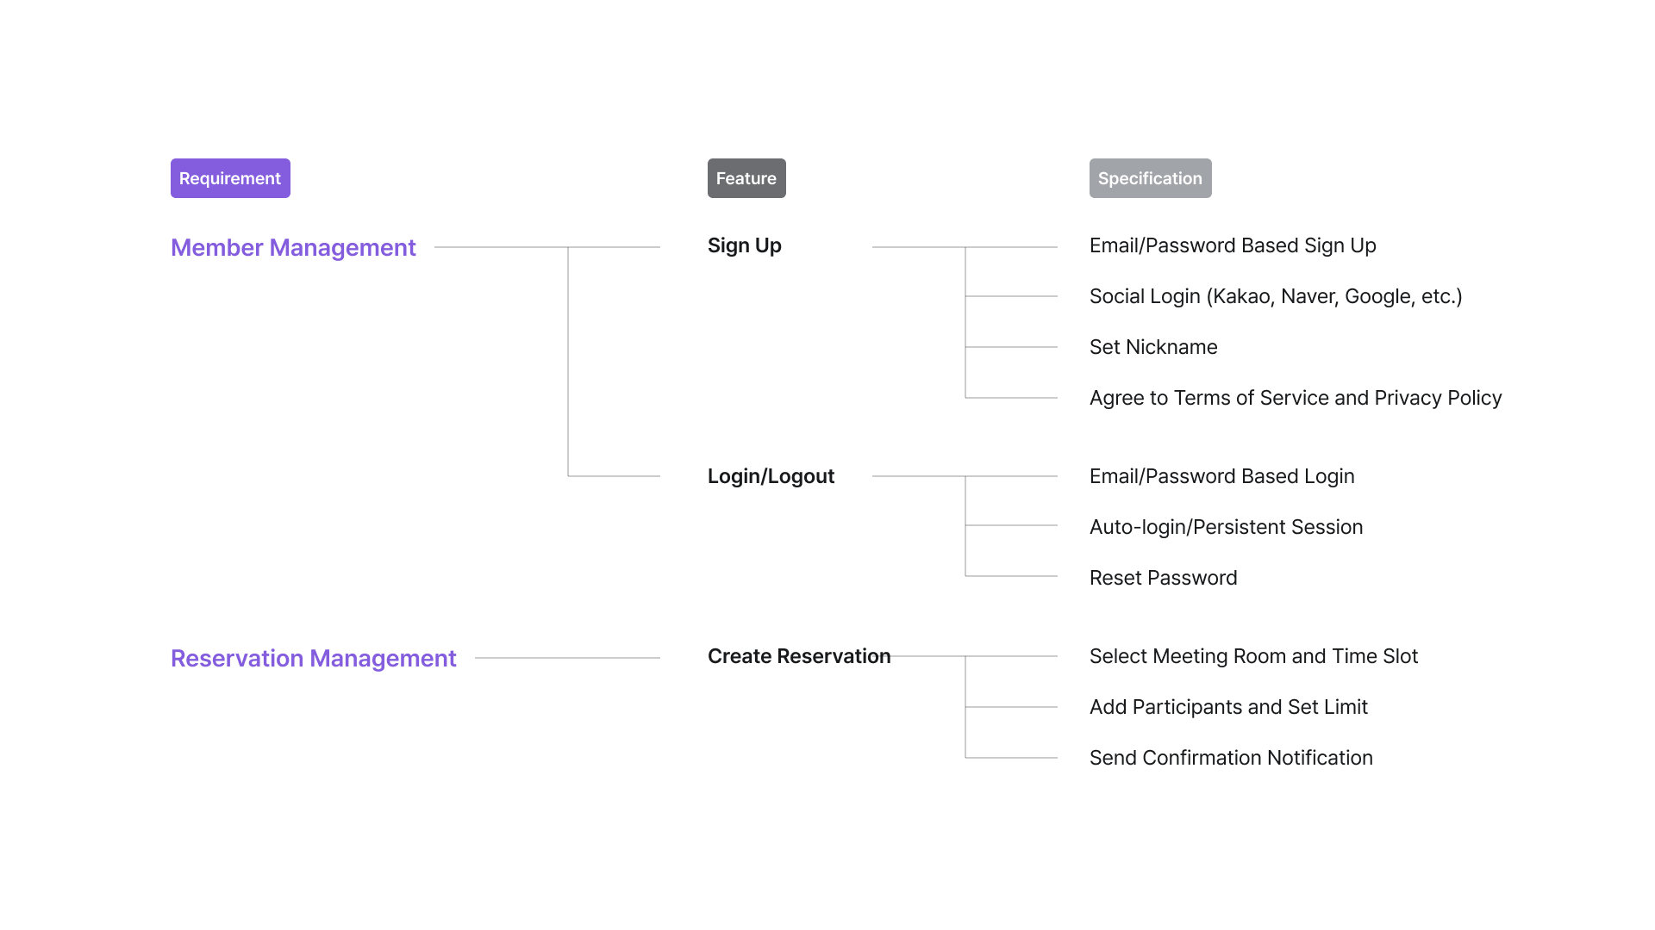Click the purple Requirement badge

pyautogui.click(x=230, y=178)
